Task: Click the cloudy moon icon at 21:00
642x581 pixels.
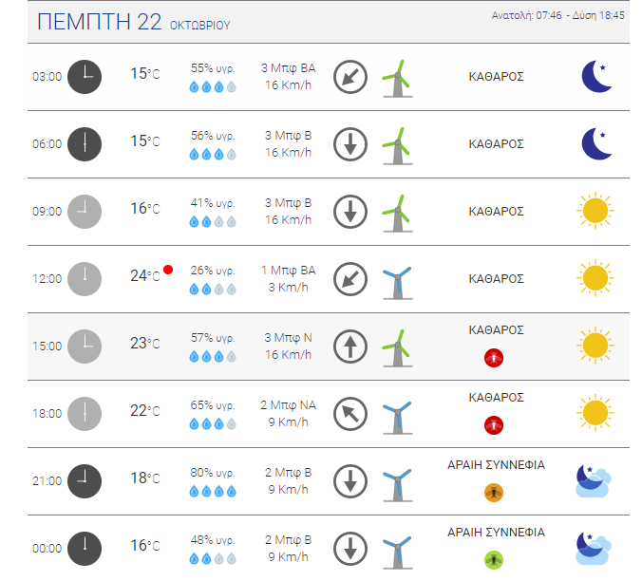Action: 594,480
